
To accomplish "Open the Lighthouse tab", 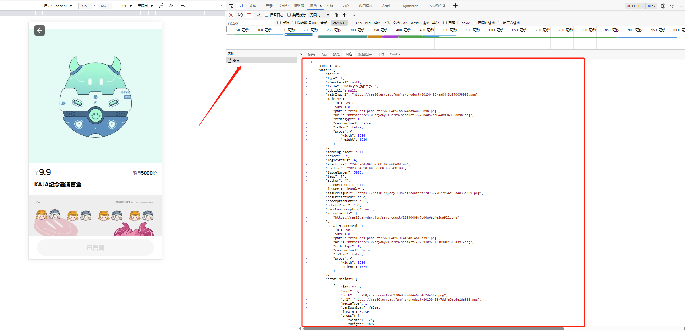I will click(x=410, y=6).
